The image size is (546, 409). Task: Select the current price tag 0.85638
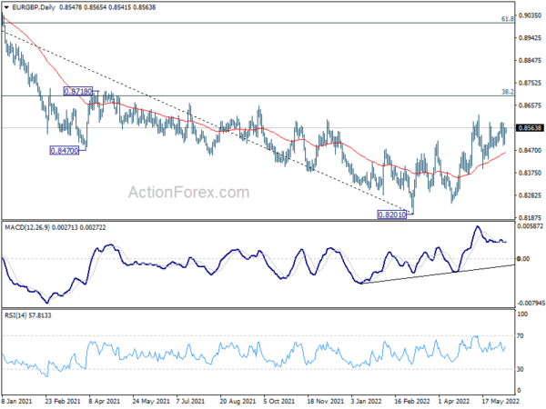pyautogui.click(x=530, y=128)
